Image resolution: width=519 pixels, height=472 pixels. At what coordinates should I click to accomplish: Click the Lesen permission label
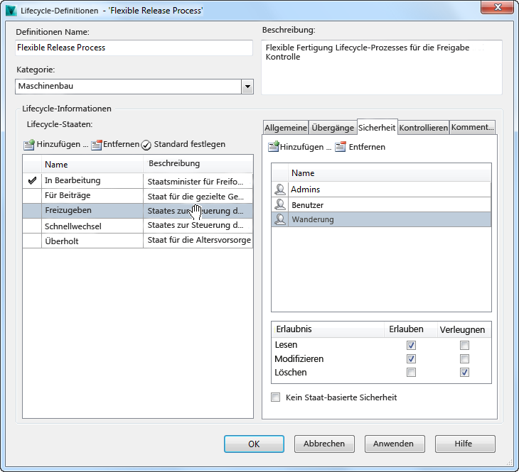point(286,344)
